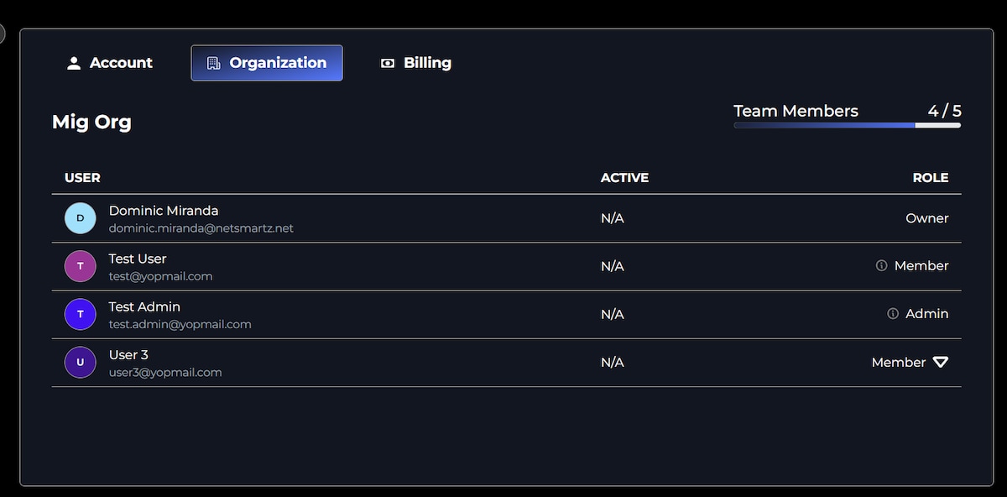This screenshot has height=497, width=1007.
Task: Click the USER column header
Action: click(82, 178)
